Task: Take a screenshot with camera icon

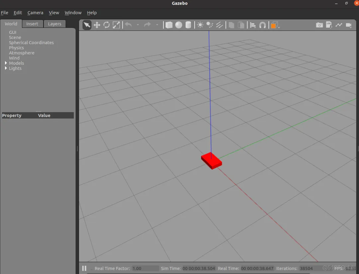Action: (319, 25)
